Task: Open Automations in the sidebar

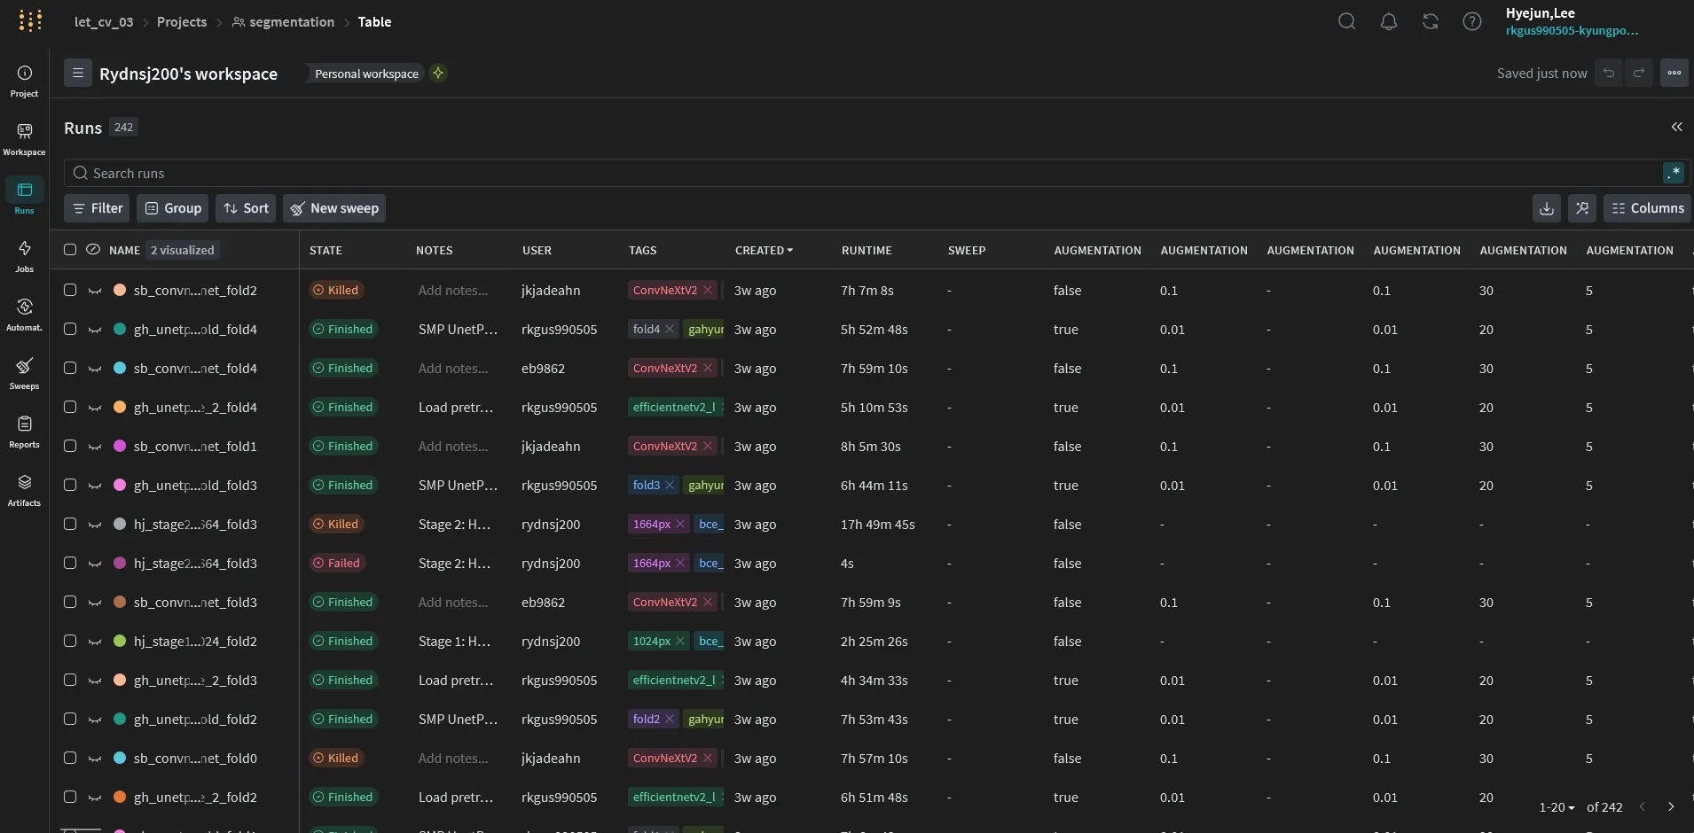Action: [24, 315]
